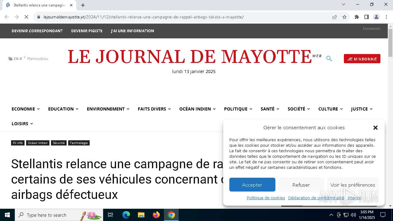This screenshot has height=221, width=393.
Task: Click the site search magnifier icon
Action: click(329, 58)
